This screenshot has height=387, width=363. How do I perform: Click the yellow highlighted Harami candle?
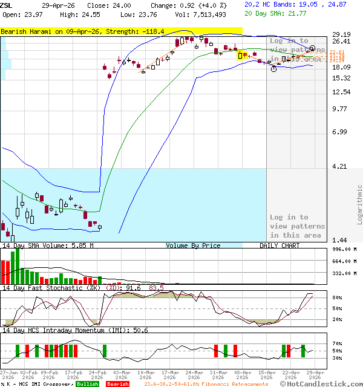coord(243,56)
